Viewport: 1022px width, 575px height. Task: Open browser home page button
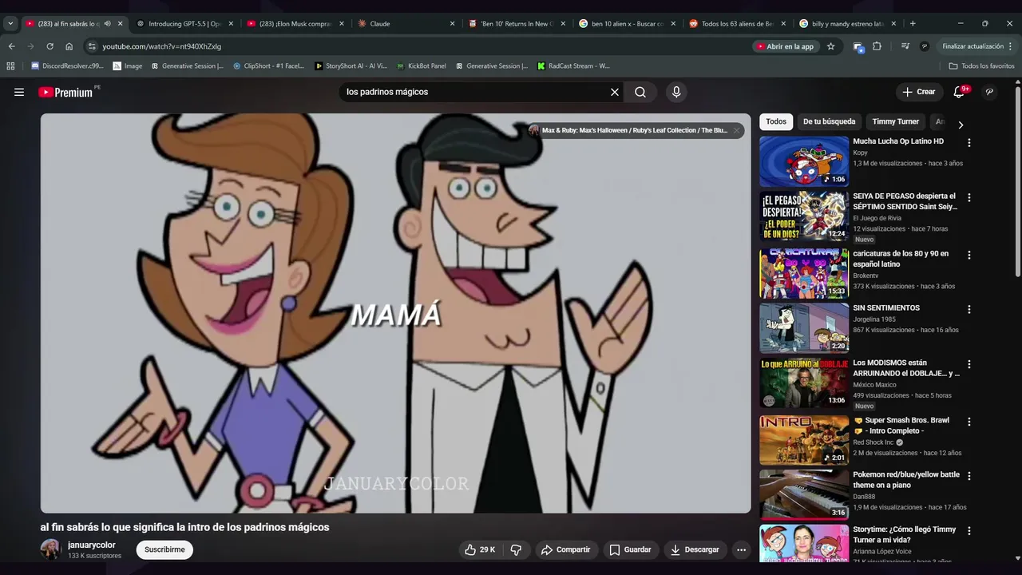[x=69, y=46]
